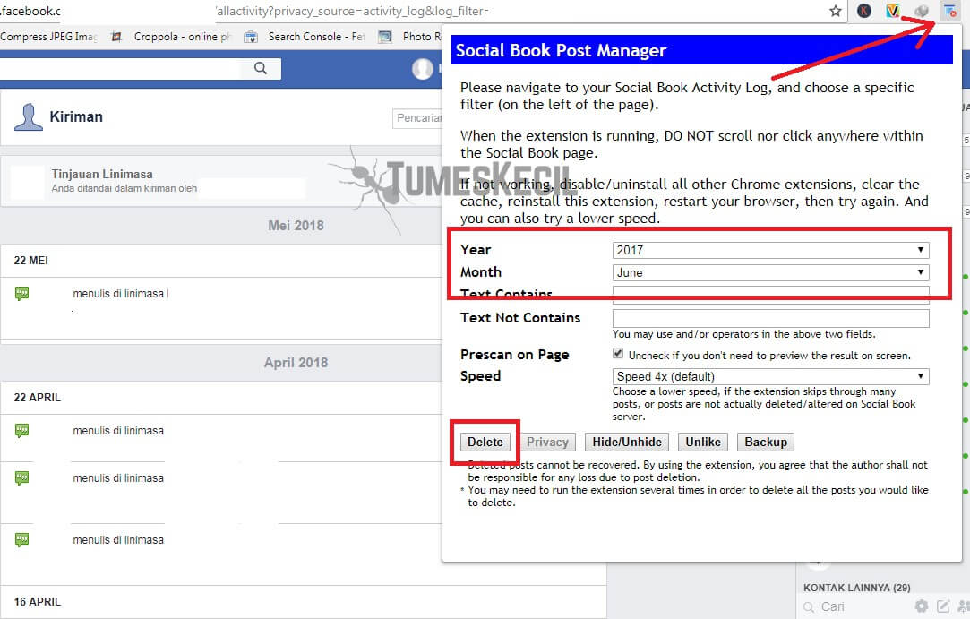Open the Year dropdown showing 2017

pyautogui.click(x=771, y=250)
